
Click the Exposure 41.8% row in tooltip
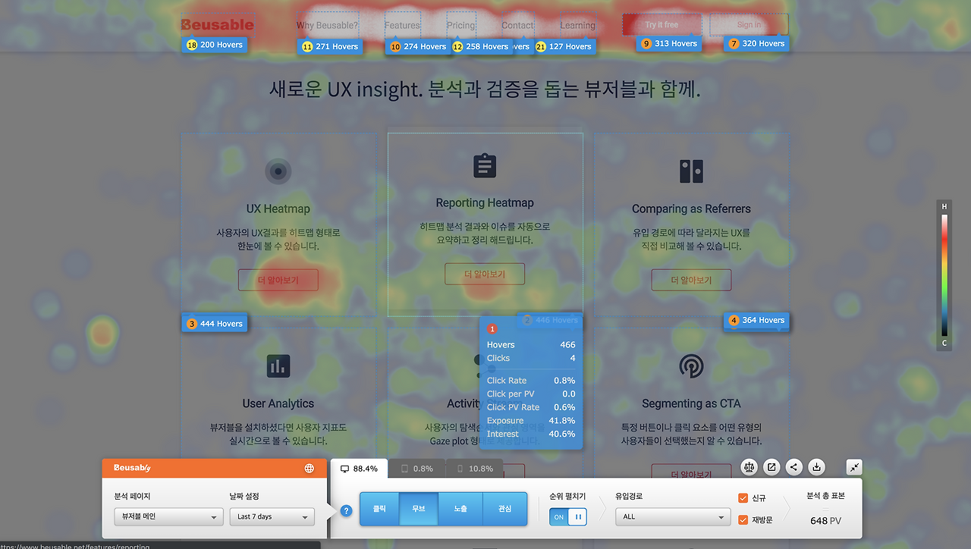click(531, 421)
